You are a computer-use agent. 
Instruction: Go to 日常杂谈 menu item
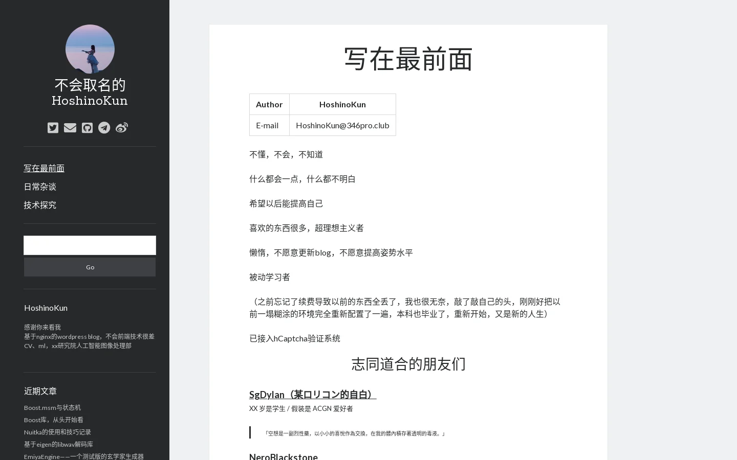pos(40,187)
